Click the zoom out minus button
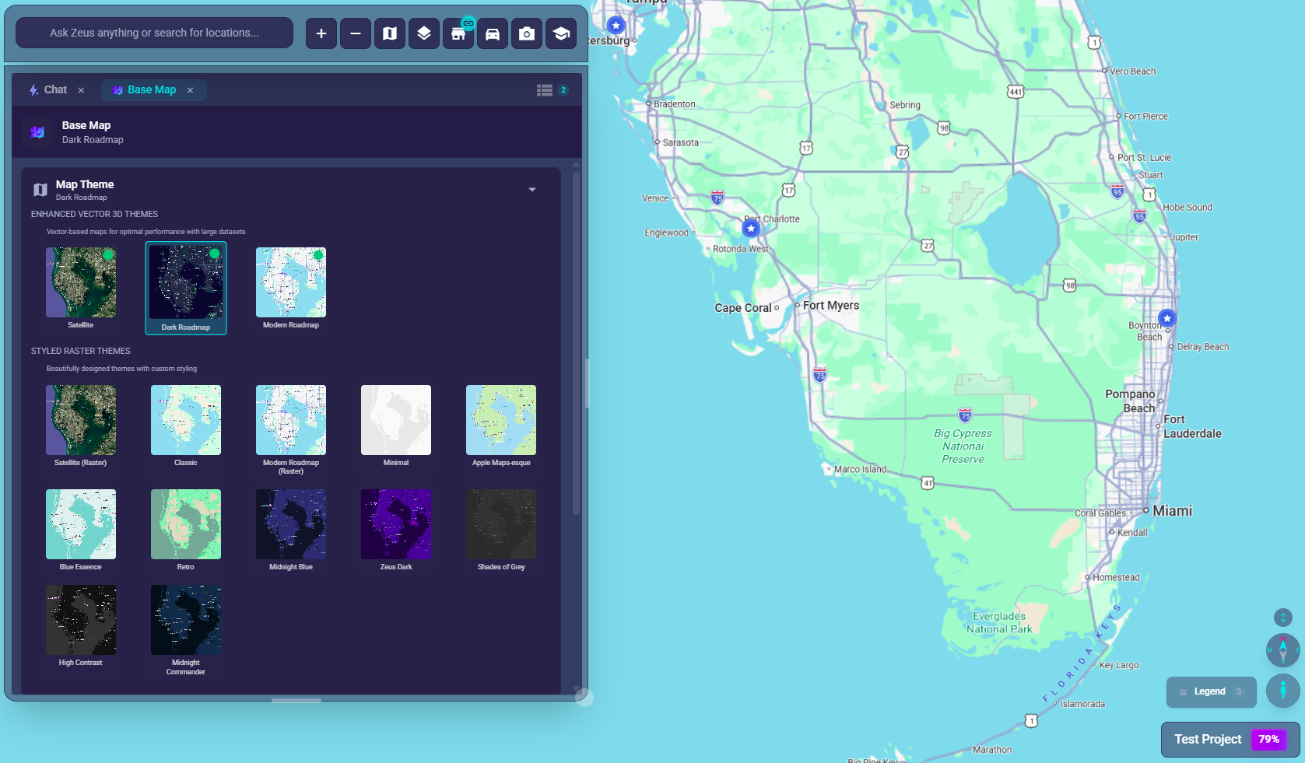 pos(356,33)
